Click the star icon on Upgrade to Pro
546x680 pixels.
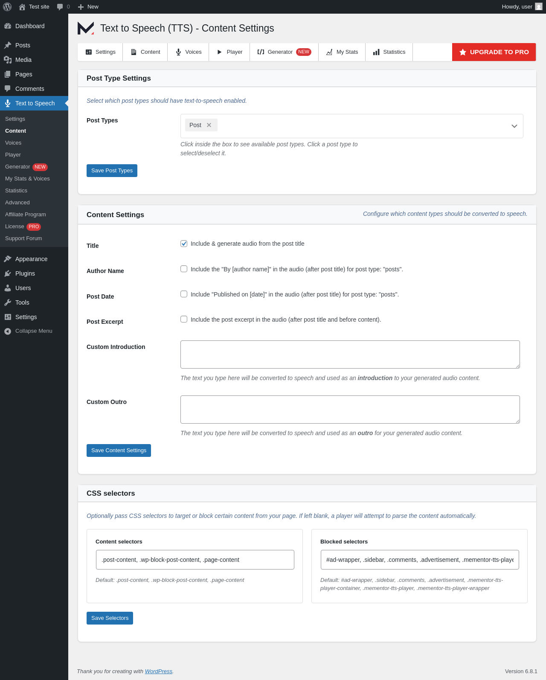pyautogui.click(x=463, y=52)
